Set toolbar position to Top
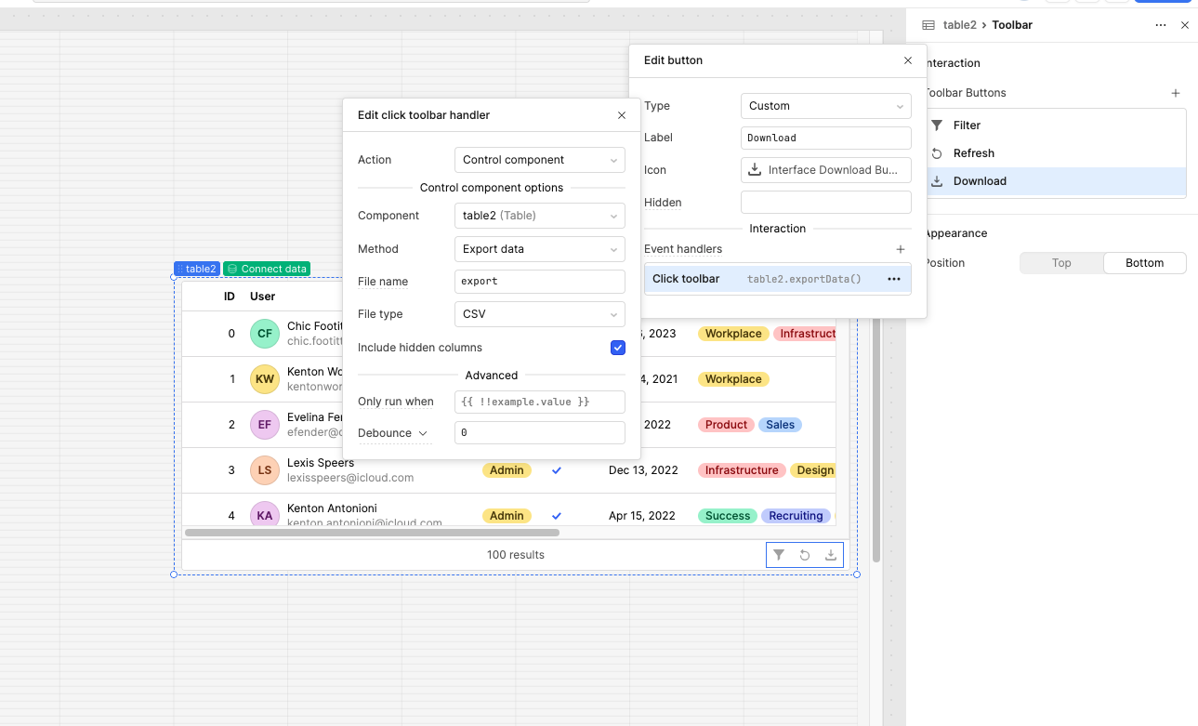 point(1061,263)
